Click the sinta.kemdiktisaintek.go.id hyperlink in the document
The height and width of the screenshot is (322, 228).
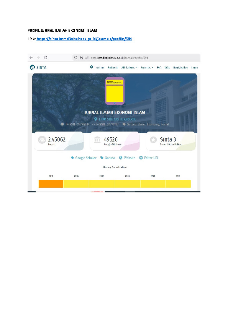(84, 39)
